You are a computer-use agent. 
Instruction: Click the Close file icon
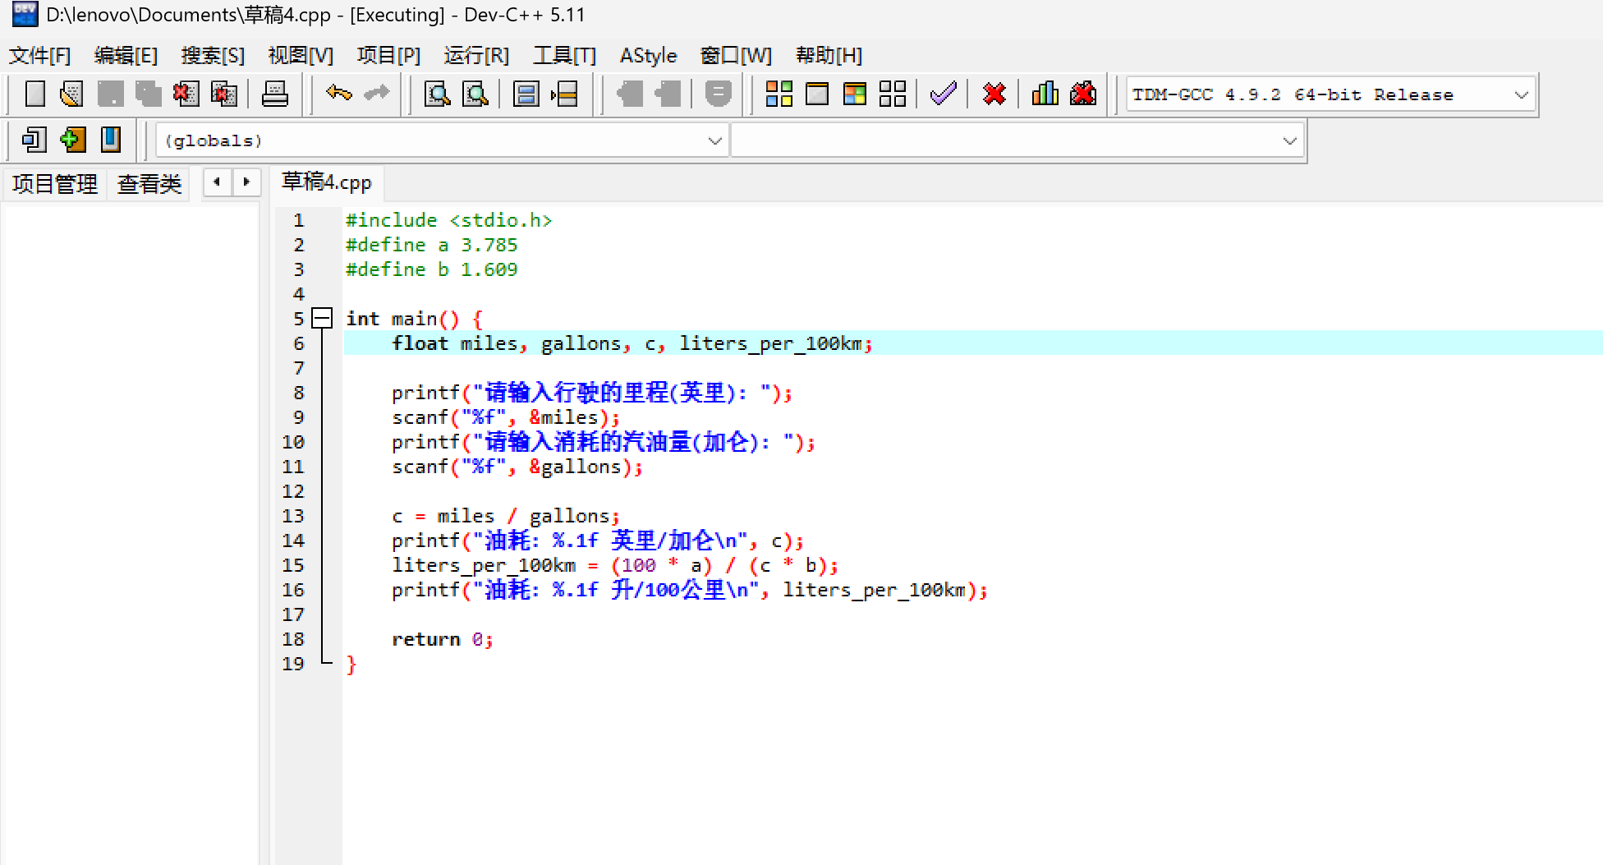tap(186, 94)
